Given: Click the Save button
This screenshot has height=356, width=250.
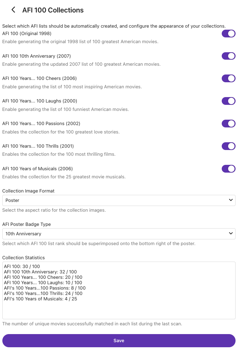Looking at the screenshot, I should coord(119,340).
